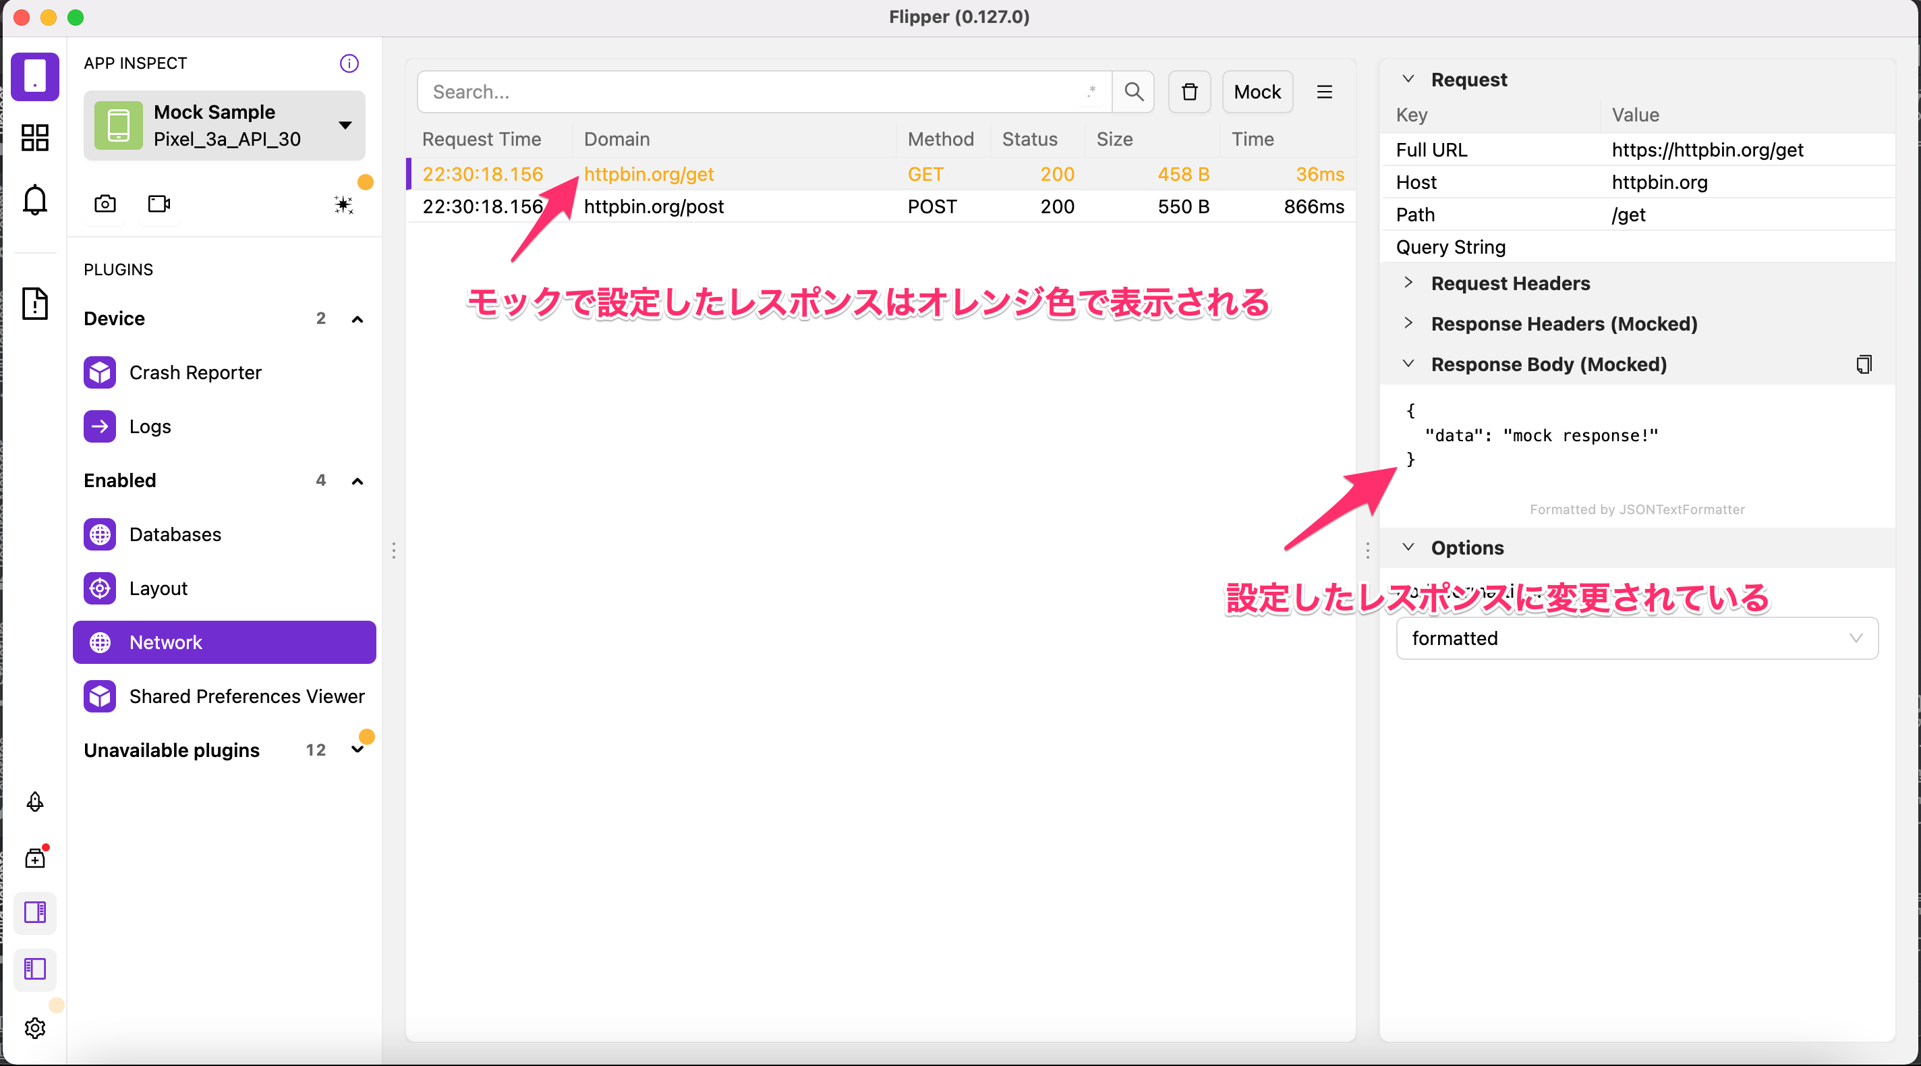Expand the Unavailable plugins group
This screenshot has height=1066, width=1921.
click(x=357, y=750)
